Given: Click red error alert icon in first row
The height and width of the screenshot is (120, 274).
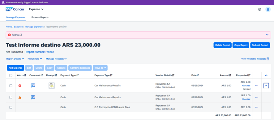Looking at the screenshot, I should [x=20, y=86].
